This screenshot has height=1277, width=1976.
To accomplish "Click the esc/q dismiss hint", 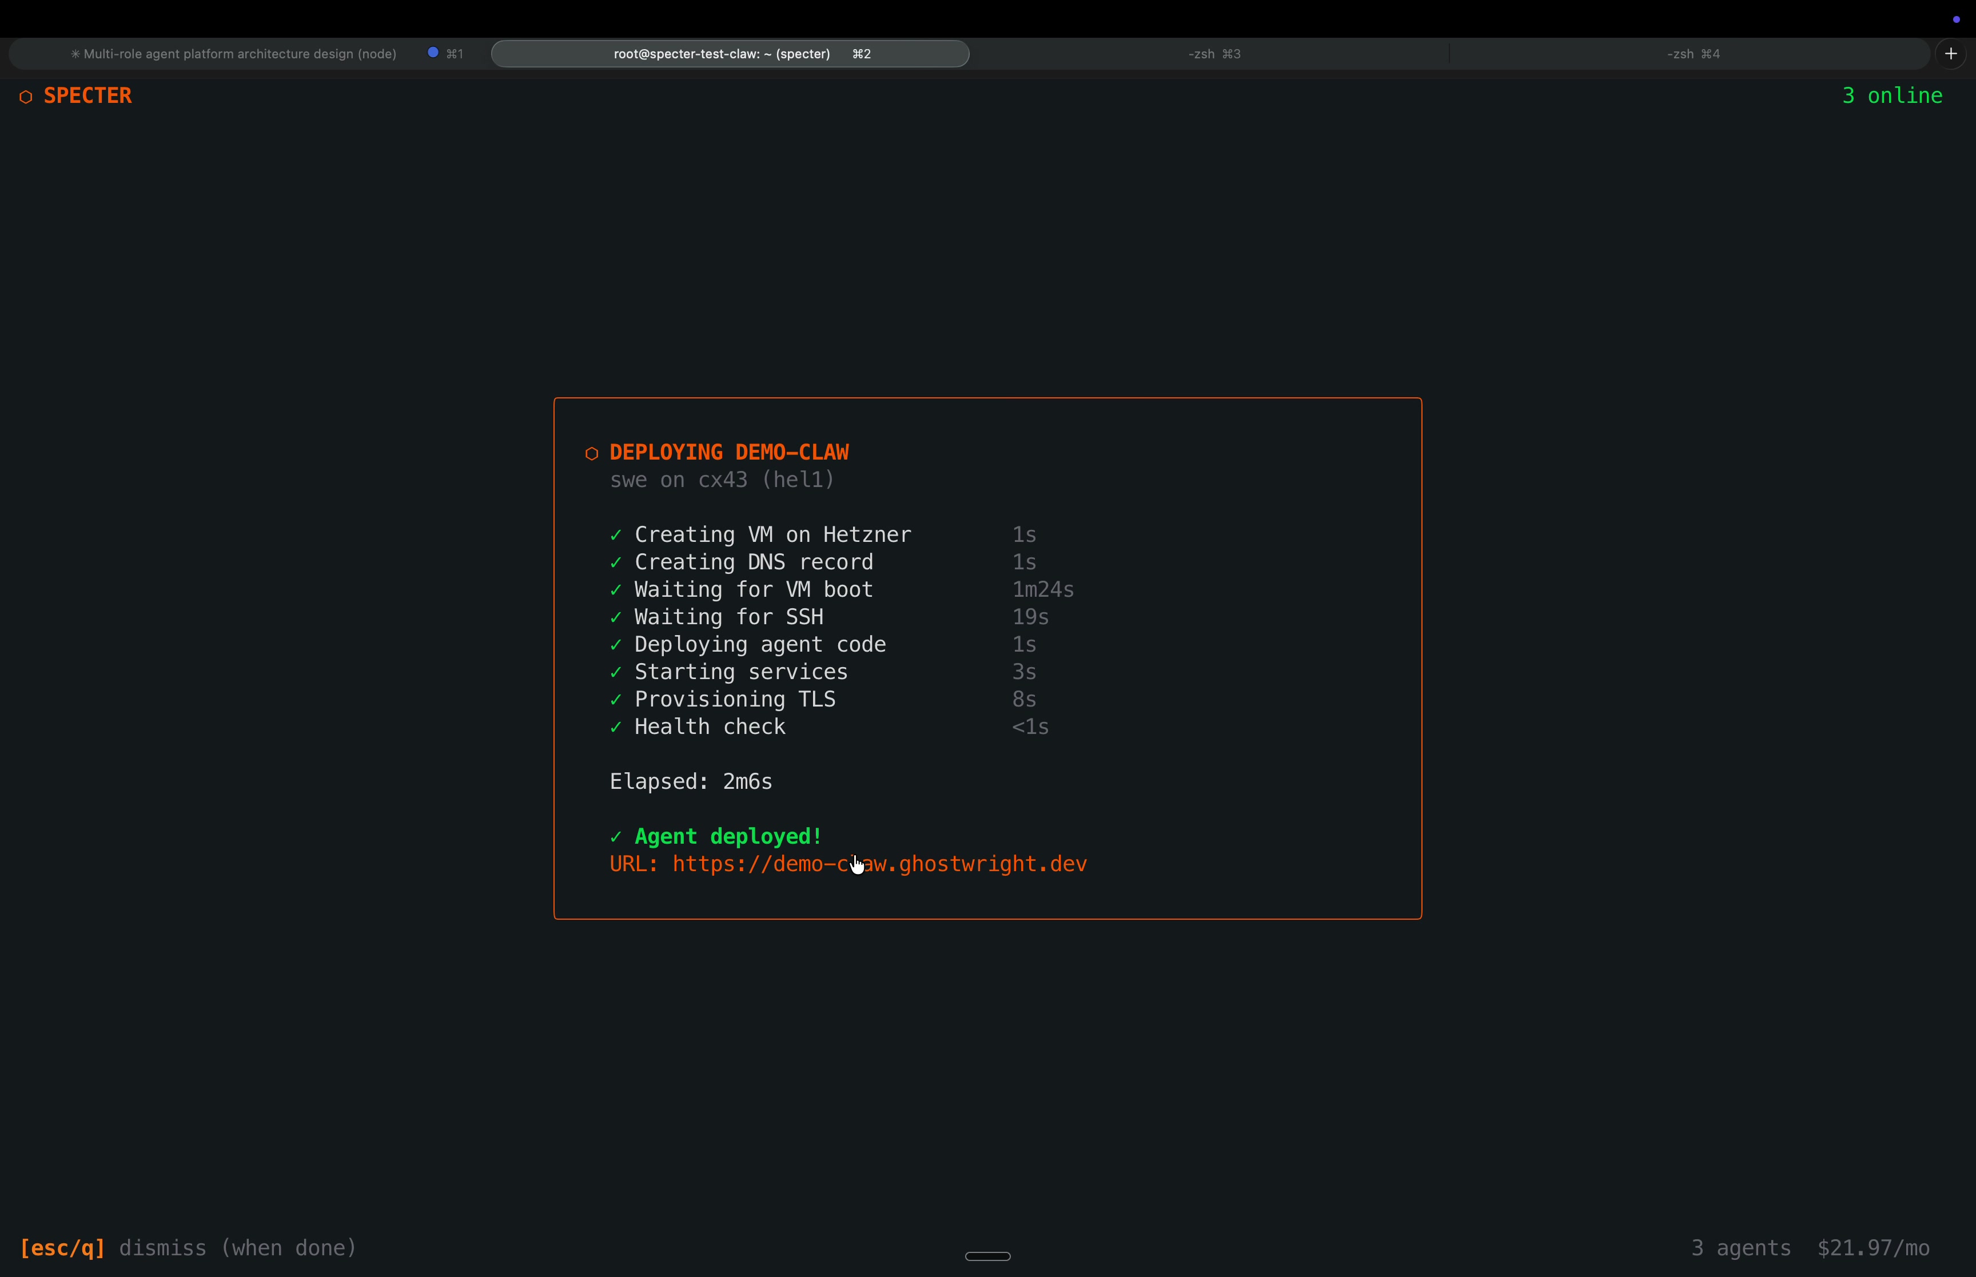I will [63, 1248].
